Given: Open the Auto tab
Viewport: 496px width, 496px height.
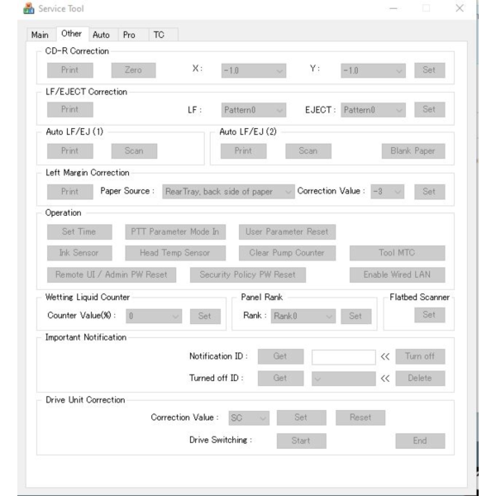Looking at the screenshot, I should point(102,35).
